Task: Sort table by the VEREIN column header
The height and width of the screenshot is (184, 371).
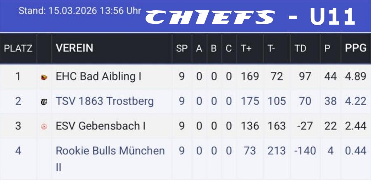Action: point(75,48)
